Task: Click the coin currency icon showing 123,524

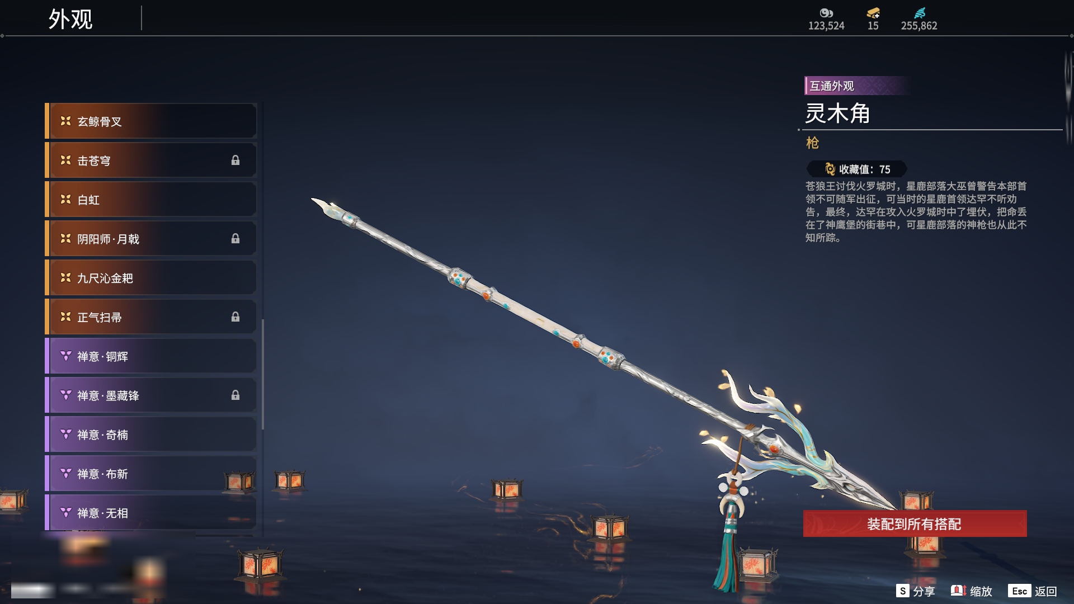Action: point(826,13)
